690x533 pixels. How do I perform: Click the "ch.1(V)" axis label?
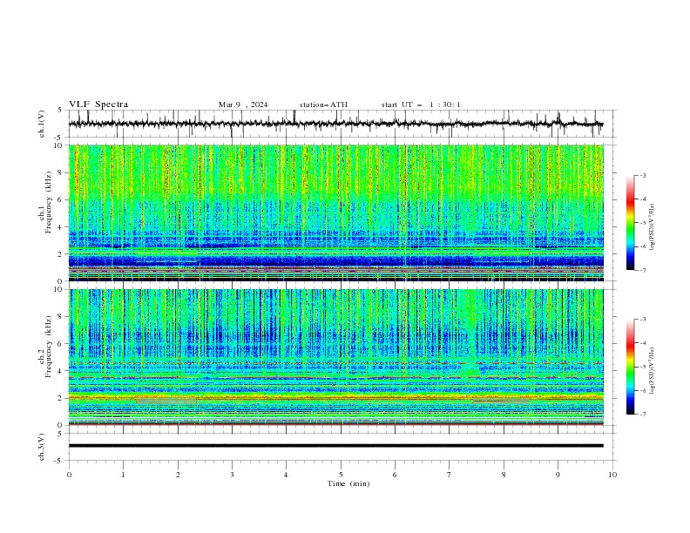(42, 124)
